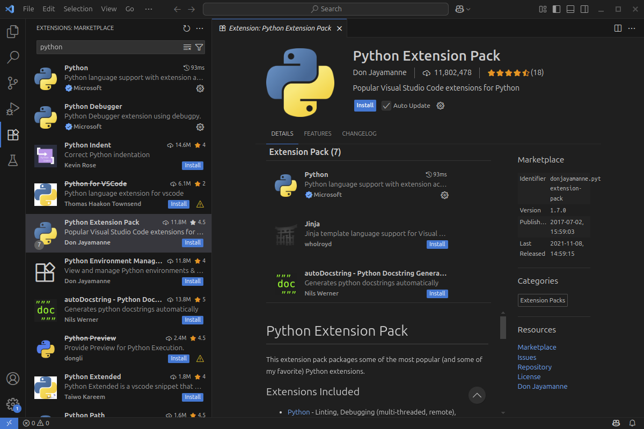Close the Python Extension Pack editor tab
Screen dimensions: 644x429
339,28
